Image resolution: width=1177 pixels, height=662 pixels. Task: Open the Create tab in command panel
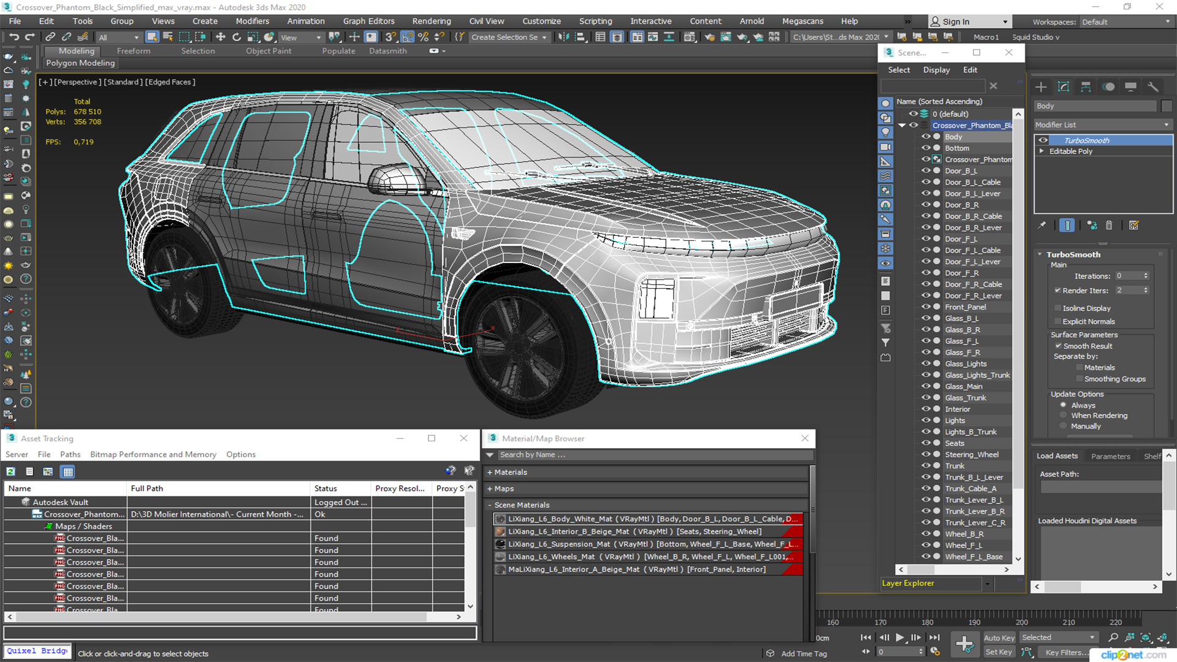pos(1041,87)
